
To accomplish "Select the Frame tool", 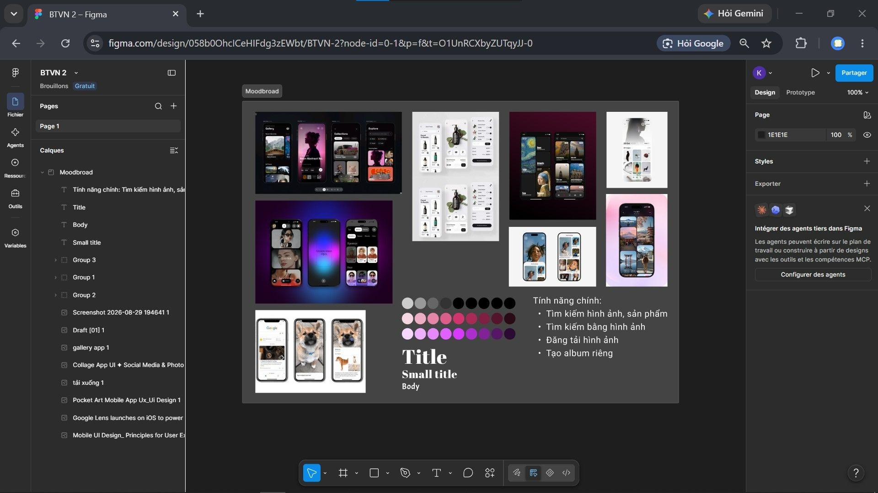I will [343, 473].
